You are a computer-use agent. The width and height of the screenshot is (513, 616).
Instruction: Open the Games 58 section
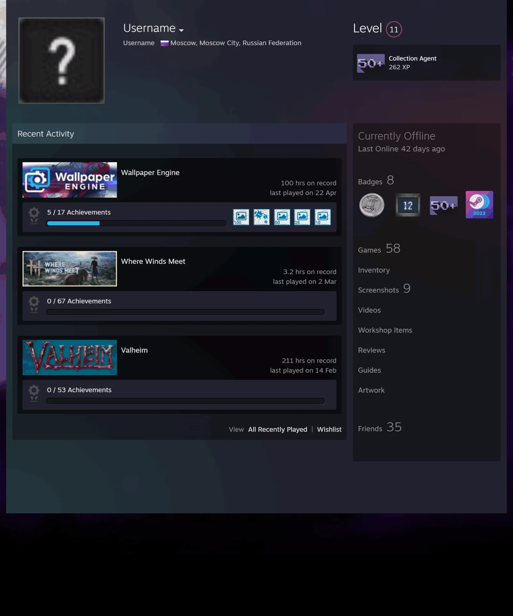coord(379,249)
